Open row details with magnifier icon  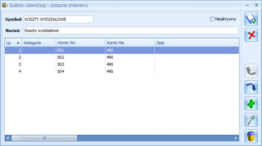click(x=251, y=120)
